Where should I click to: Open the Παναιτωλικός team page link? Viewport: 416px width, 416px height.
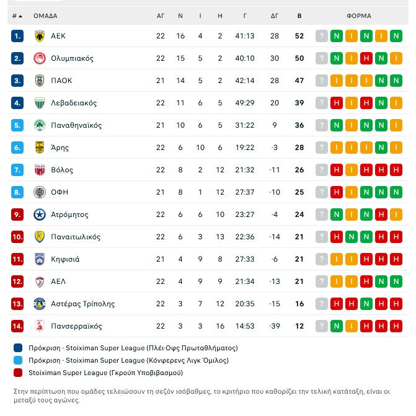[x=76, y=237]
